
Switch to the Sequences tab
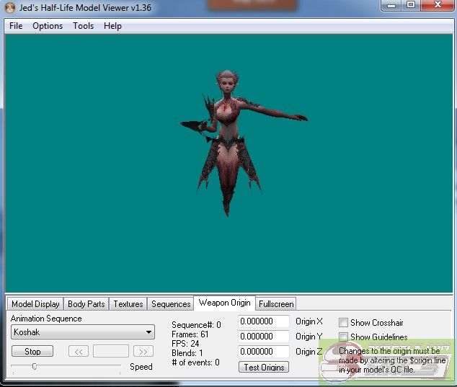(170, 304)
